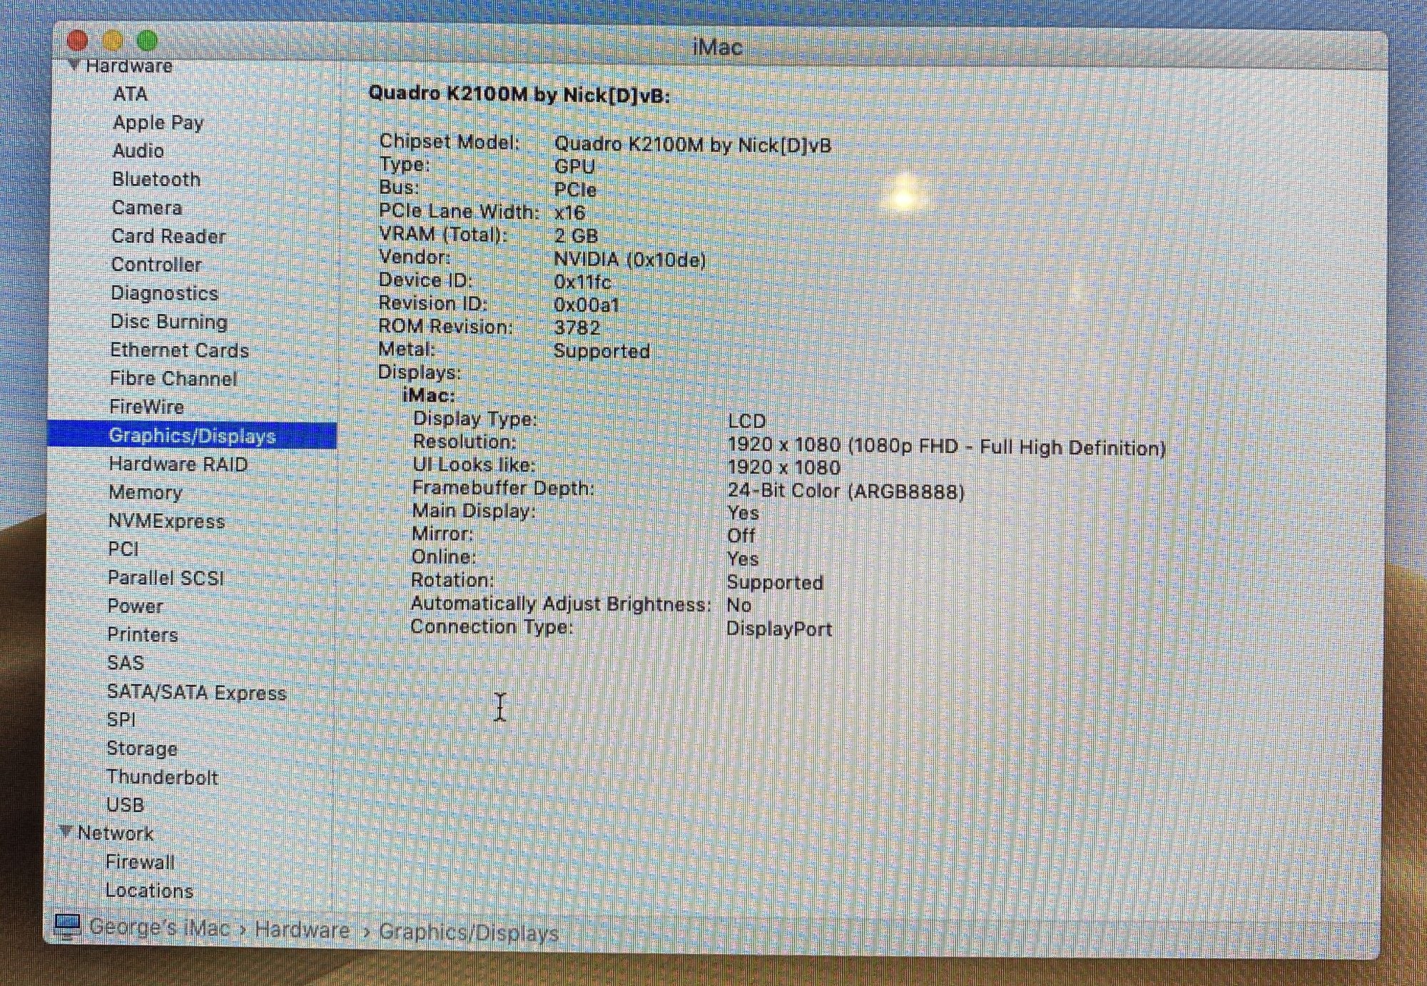Image resolution: width=1427 pixels, height=986 pixels.
Task: Click the Rotation value 'Supported'
Action: [x=775, y=582]
